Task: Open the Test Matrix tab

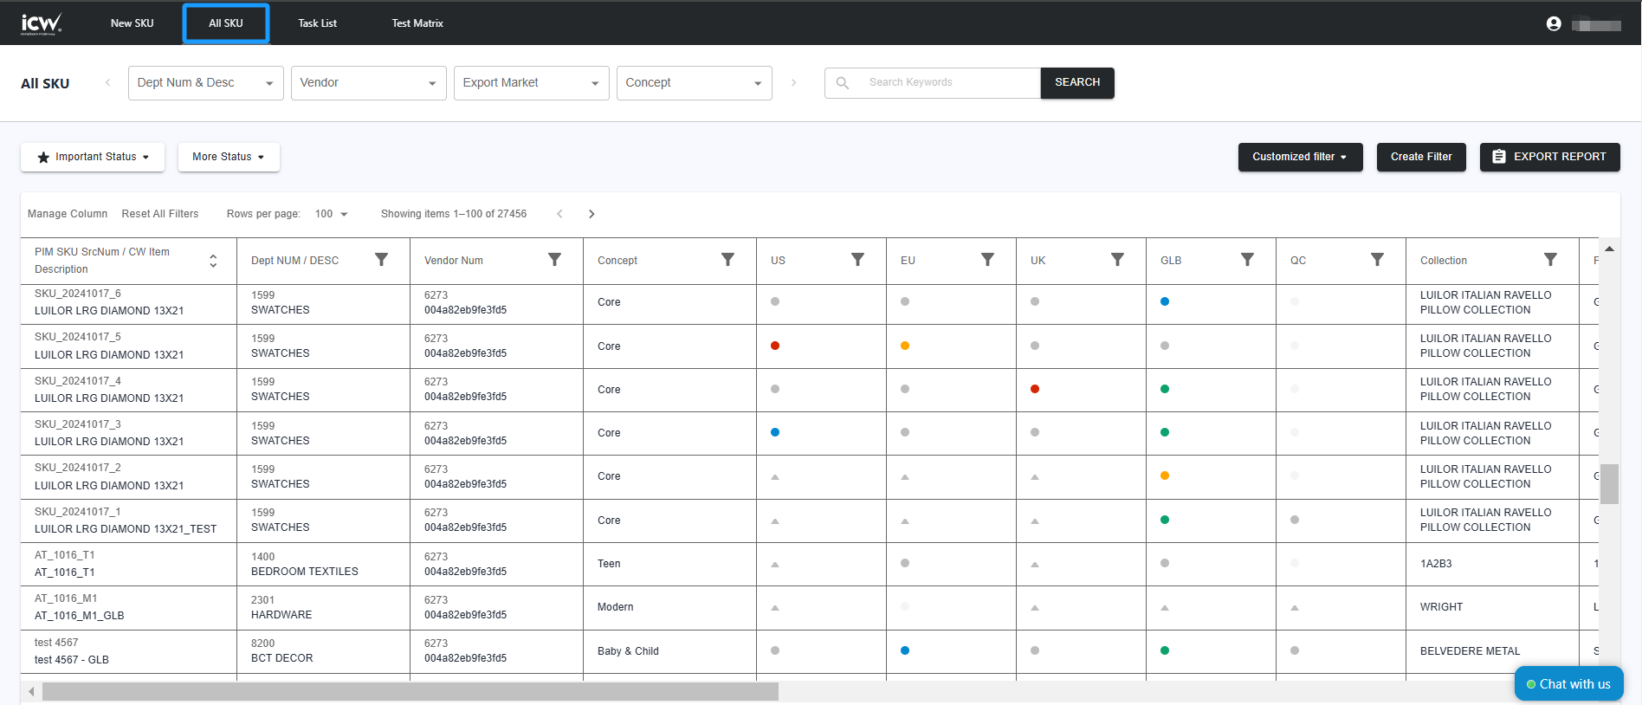Action: pos(417,23)
